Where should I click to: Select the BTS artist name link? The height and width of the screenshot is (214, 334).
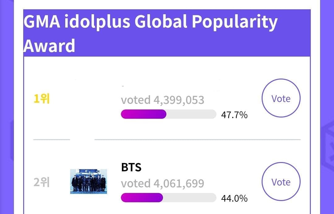click(x=131, y=167)
